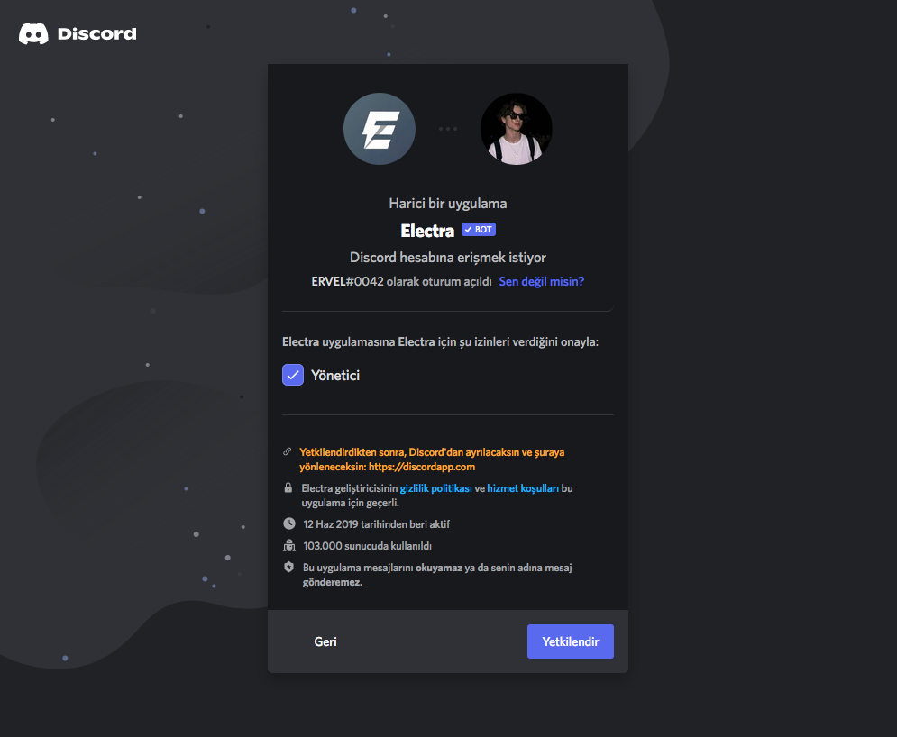Screen dimensions: 897x737
Task: Uncheck the Yönetici permission checkbox
Action: (x=293, y=375)
